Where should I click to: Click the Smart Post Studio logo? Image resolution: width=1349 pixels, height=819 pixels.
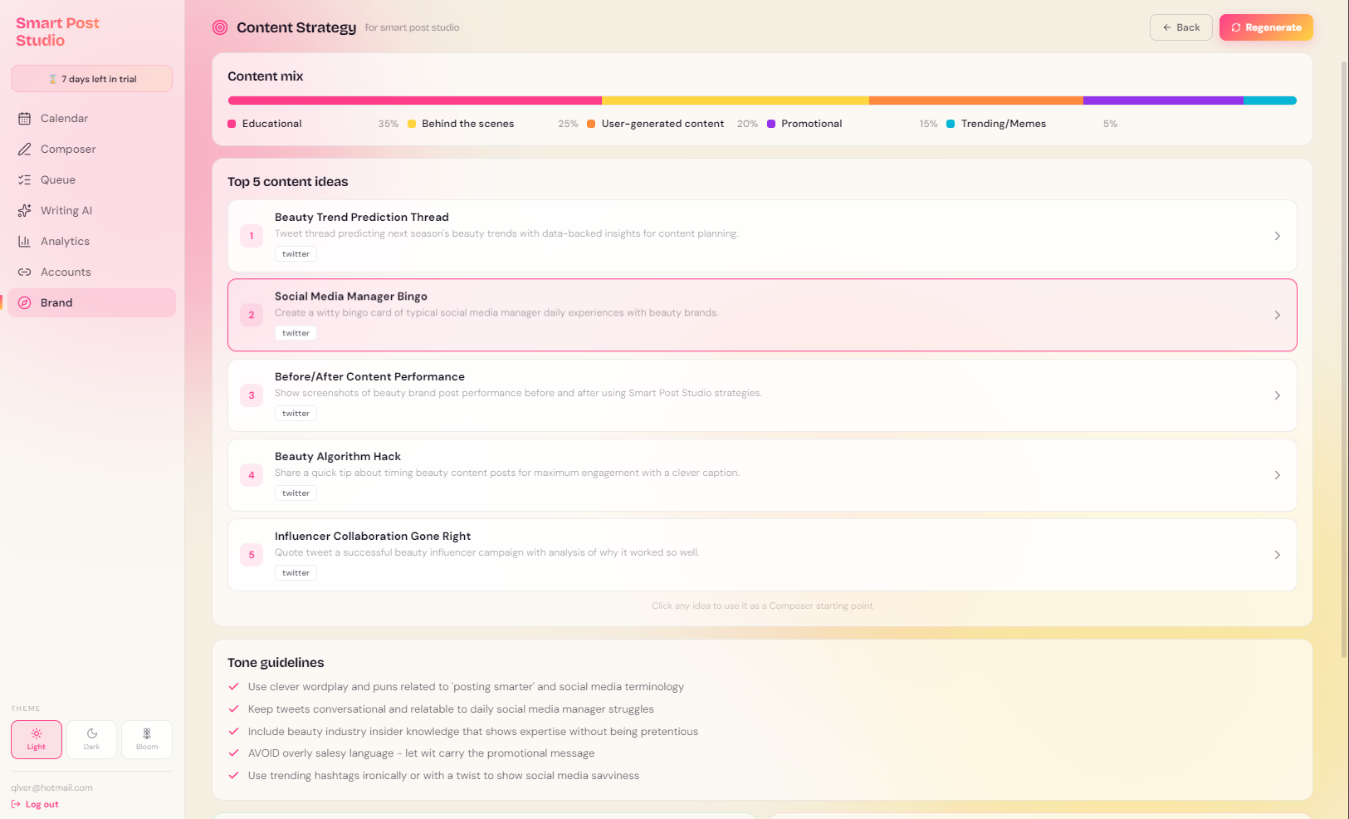tap(57, 32)
